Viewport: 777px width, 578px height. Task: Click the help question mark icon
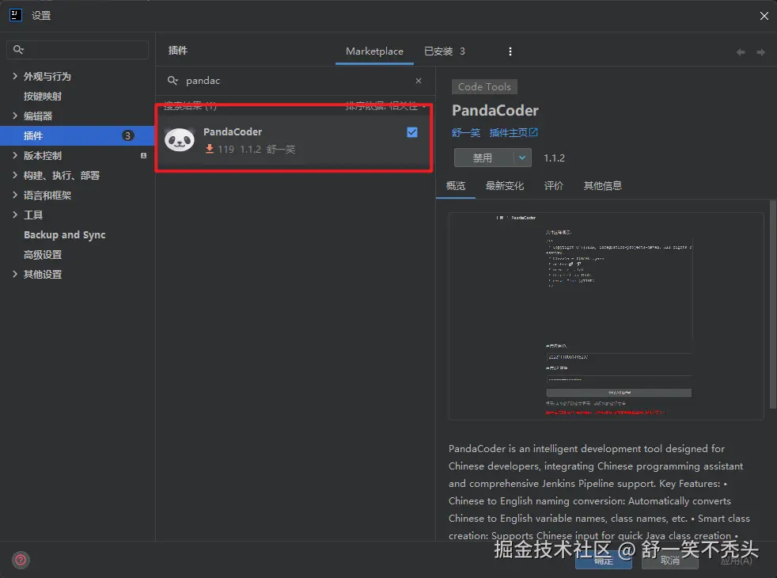21,560
